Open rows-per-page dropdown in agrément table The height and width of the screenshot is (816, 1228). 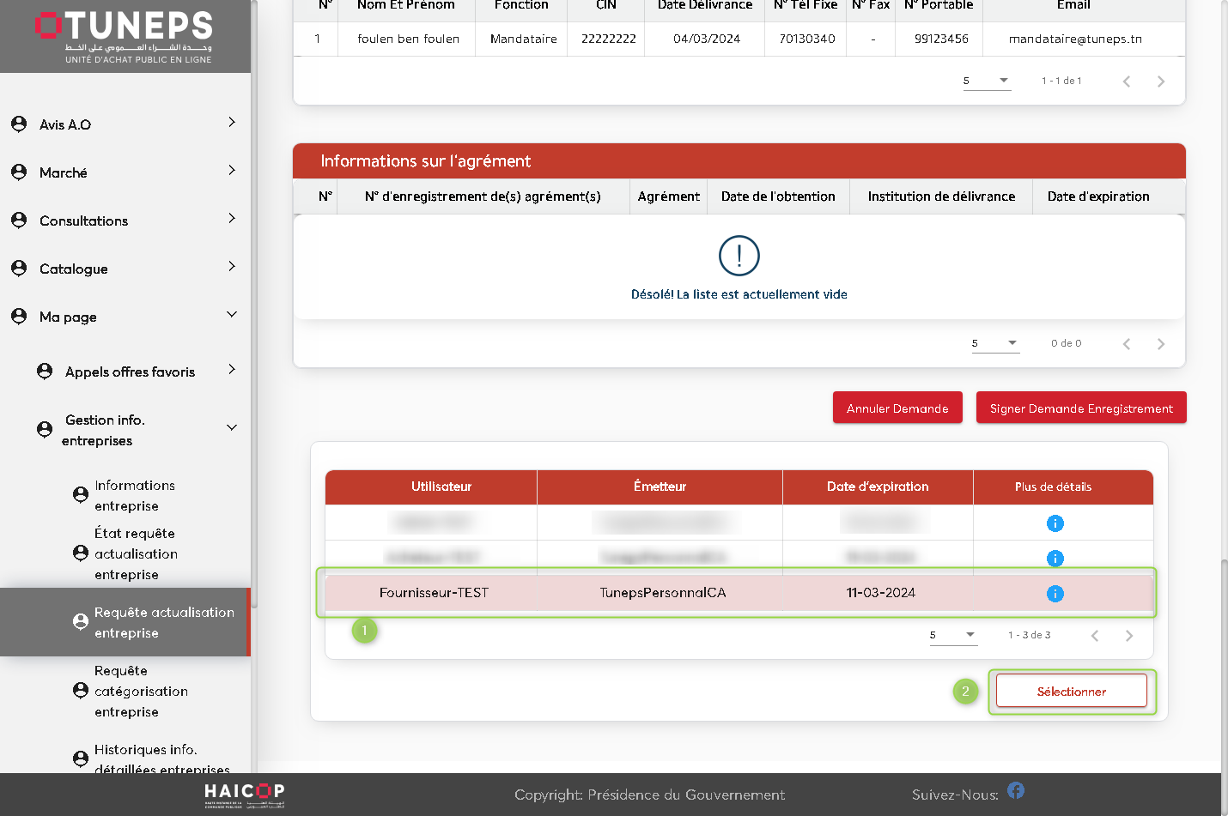tap(994, 343)
